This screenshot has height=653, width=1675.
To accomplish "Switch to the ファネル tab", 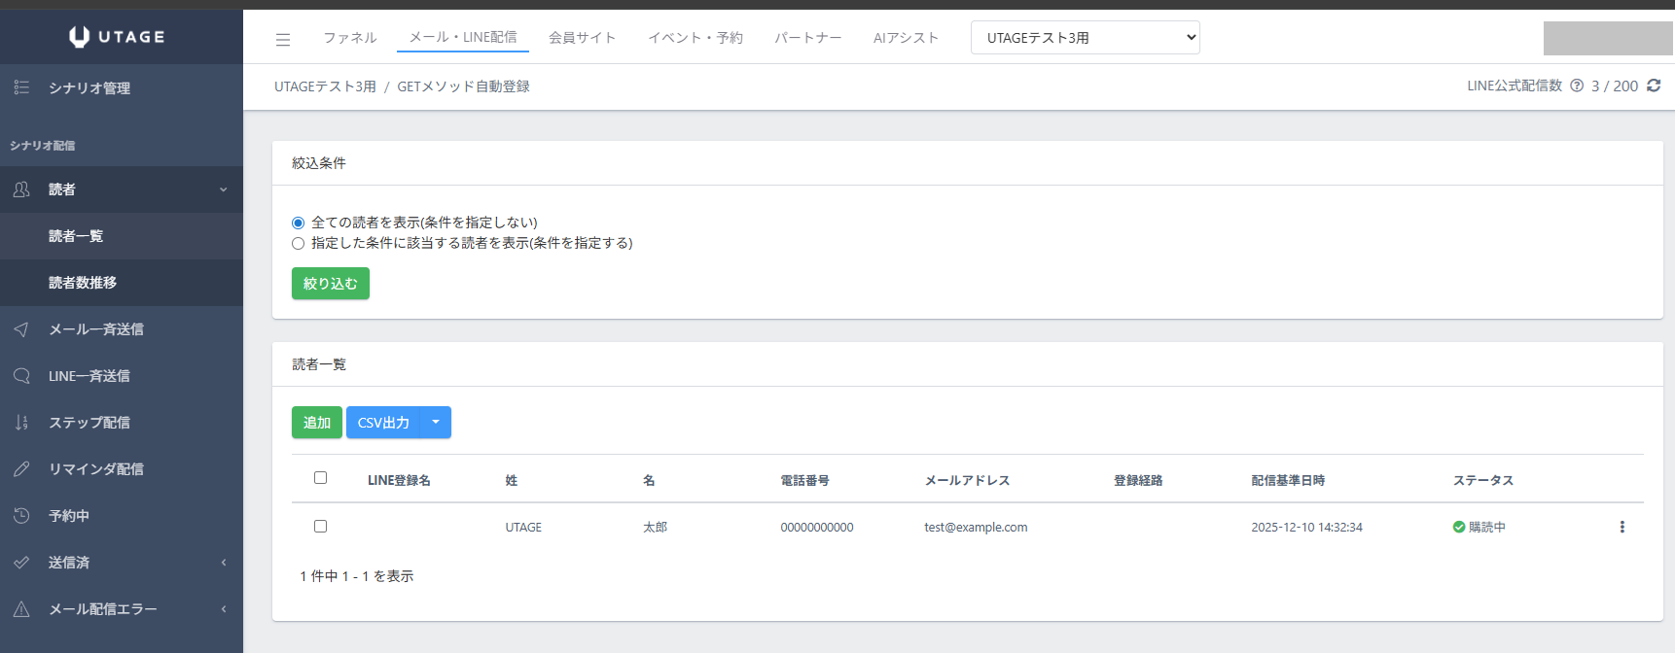I will pos(349,38).
